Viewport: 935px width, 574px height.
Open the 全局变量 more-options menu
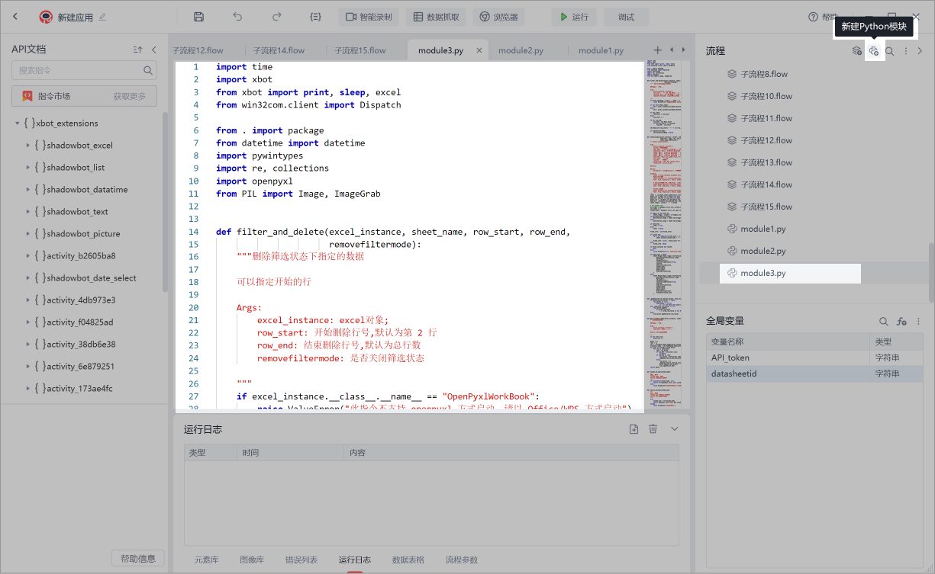point(918,322)
